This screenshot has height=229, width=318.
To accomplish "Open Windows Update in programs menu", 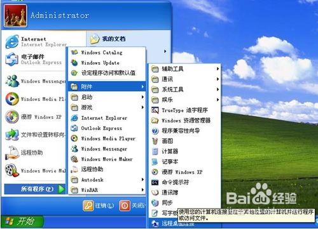I will pos(107,63).
